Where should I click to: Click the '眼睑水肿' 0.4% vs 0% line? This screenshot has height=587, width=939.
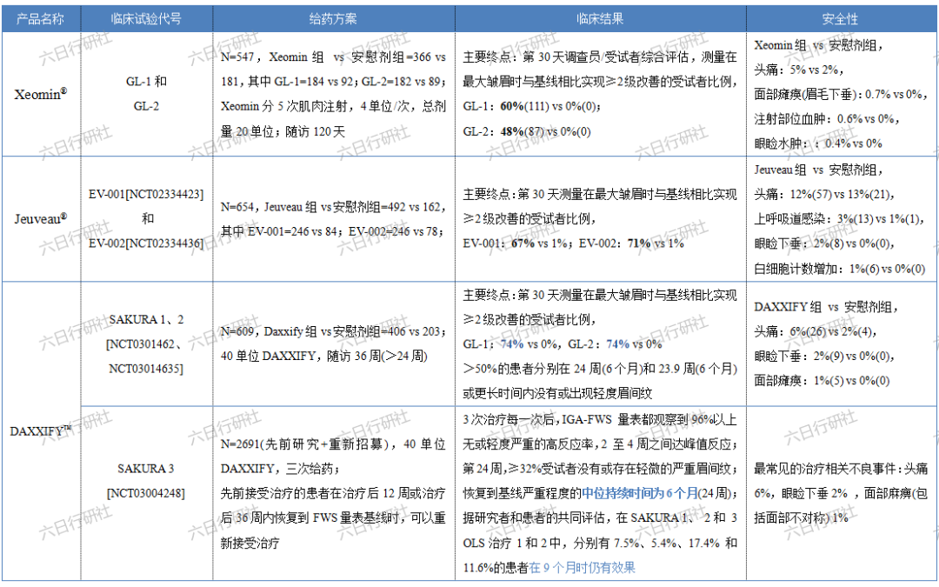818,143
